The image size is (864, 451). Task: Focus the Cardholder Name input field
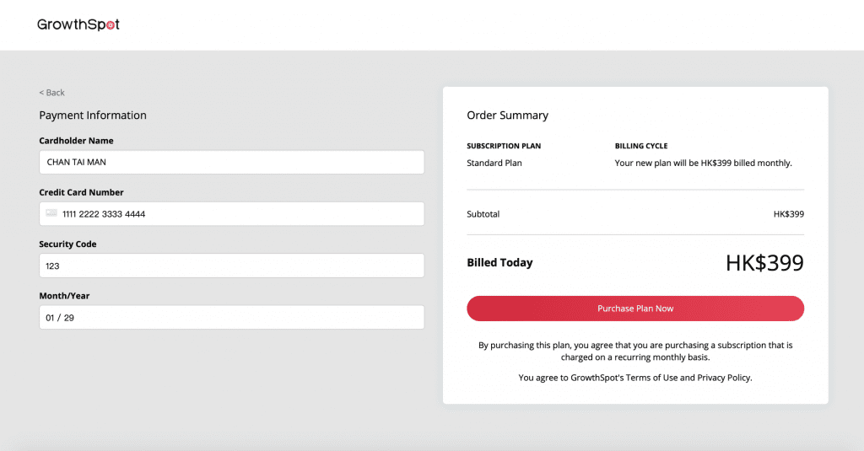click(x=231, y=162)
